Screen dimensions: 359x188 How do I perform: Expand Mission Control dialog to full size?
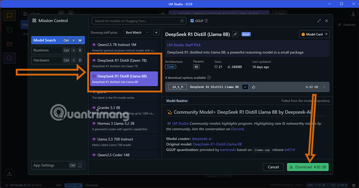[x=319, y=21]
